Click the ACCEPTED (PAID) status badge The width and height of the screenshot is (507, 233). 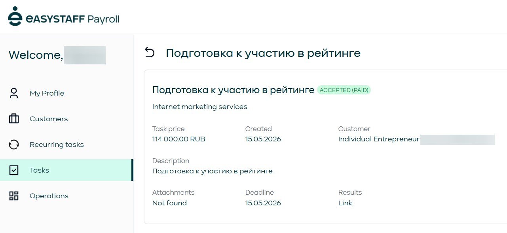click(344, 90)
